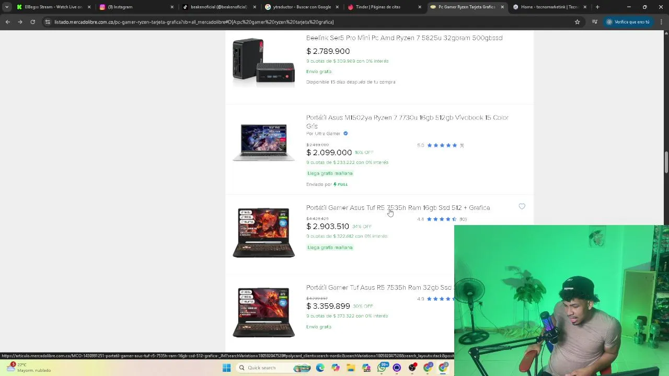Image resolution: width=669 pixels, height=376 pixels.
Task: Open the Beelink Ser5 Pro Mini Pc listing title
Action: pos(404,38)
